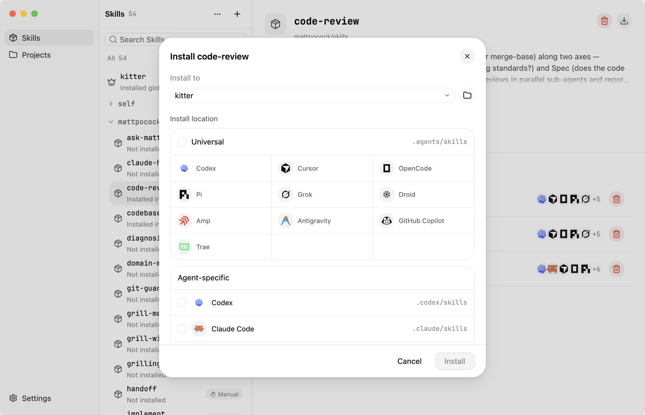
Task: Focus the Search Skills field
Action: (x=175, y=39)
